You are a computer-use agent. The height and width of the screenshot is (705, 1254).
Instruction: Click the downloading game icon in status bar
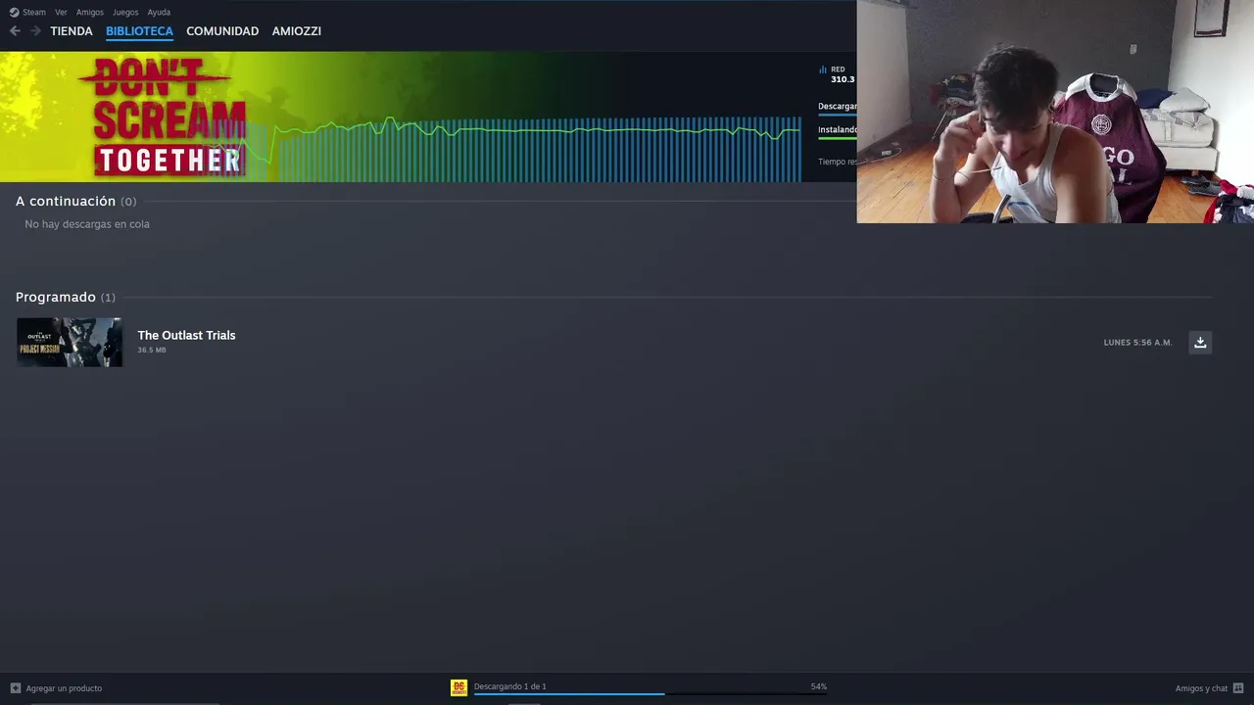pyautogui.click(x=458, y=687)
